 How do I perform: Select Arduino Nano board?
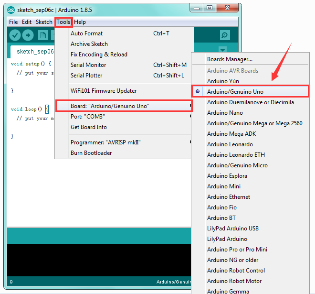(x=225, y=113)
